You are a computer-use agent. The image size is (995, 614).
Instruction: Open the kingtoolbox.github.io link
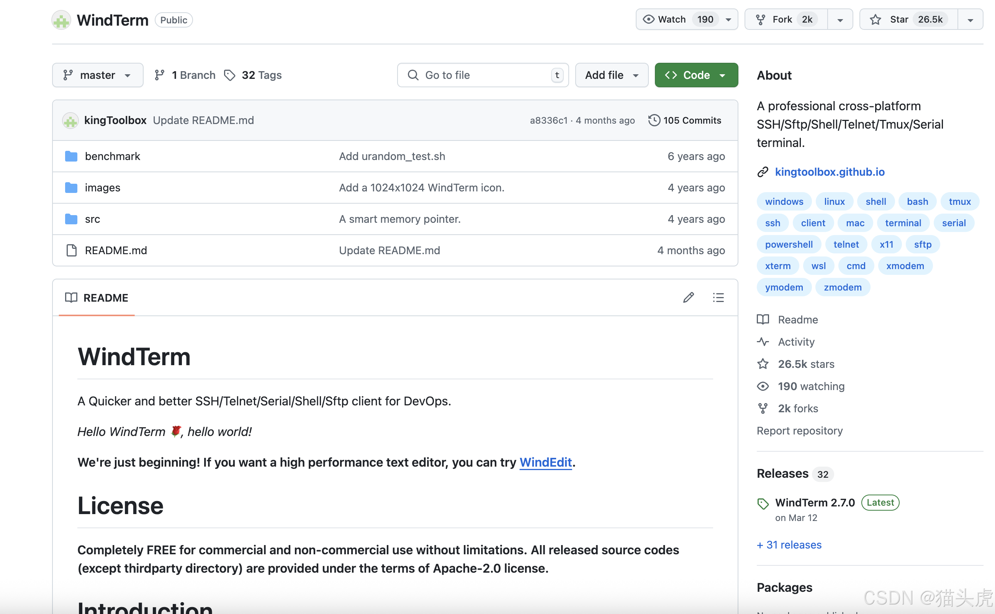coord(829,172)
